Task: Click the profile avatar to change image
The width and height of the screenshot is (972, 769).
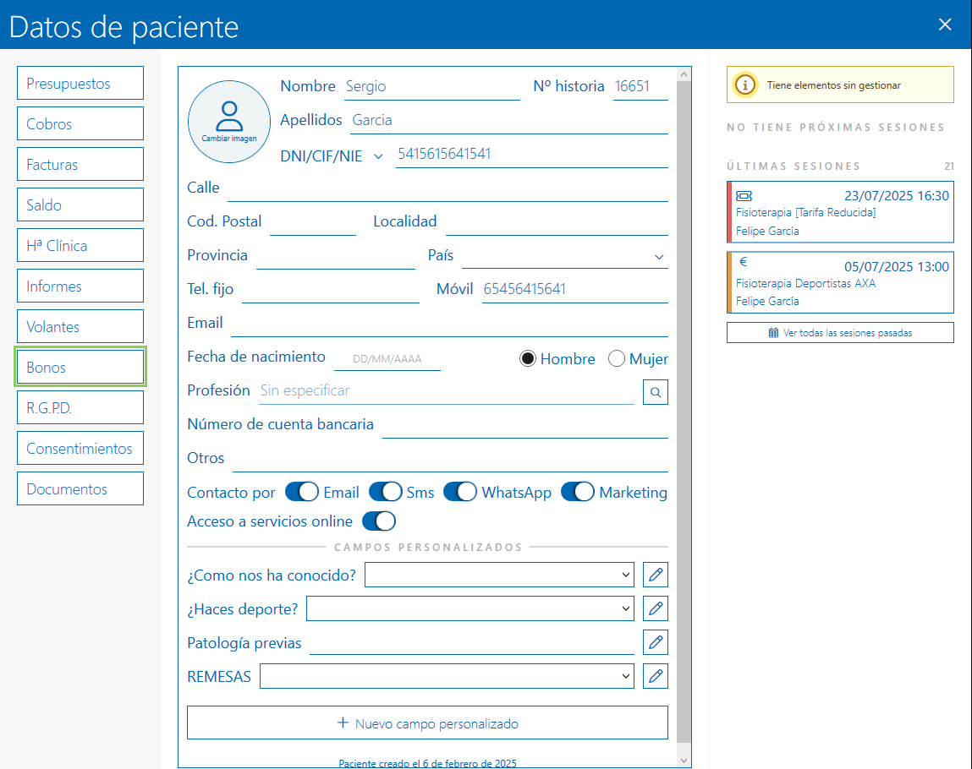Action: pos(228,119)
